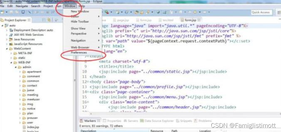Open Navigation submenu in Window menu
Image resolution: width=281 pixels, height=132 pixels.
click(78, 41)
